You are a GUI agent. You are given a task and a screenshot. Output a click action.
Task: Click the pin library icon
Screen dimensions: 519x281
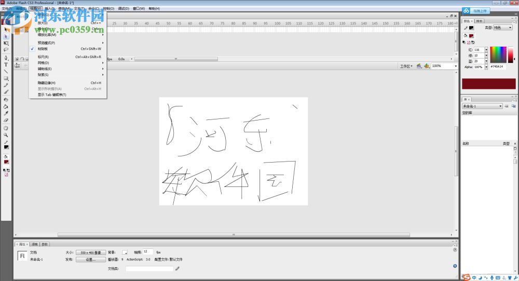pyautogui.click(x=507, y=106)
